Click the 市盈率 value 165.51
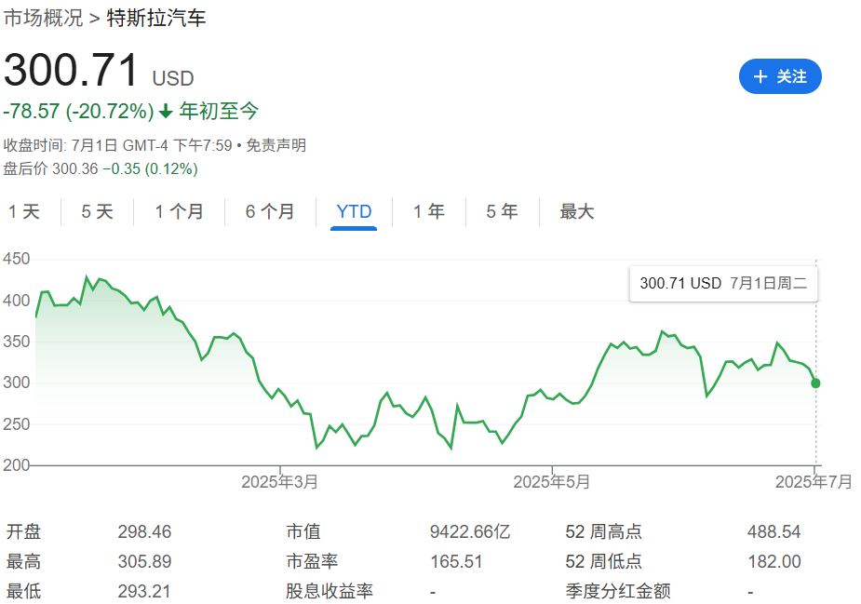Screen dimensions: 861x604 click(456, 561)
